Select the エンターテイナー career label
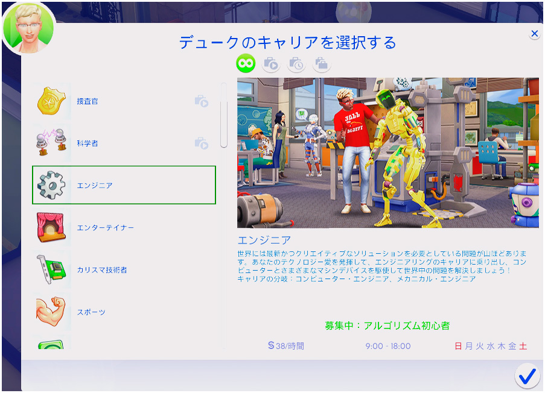The height and width of the screenshot is (393, 545). (x=106, y=228)
